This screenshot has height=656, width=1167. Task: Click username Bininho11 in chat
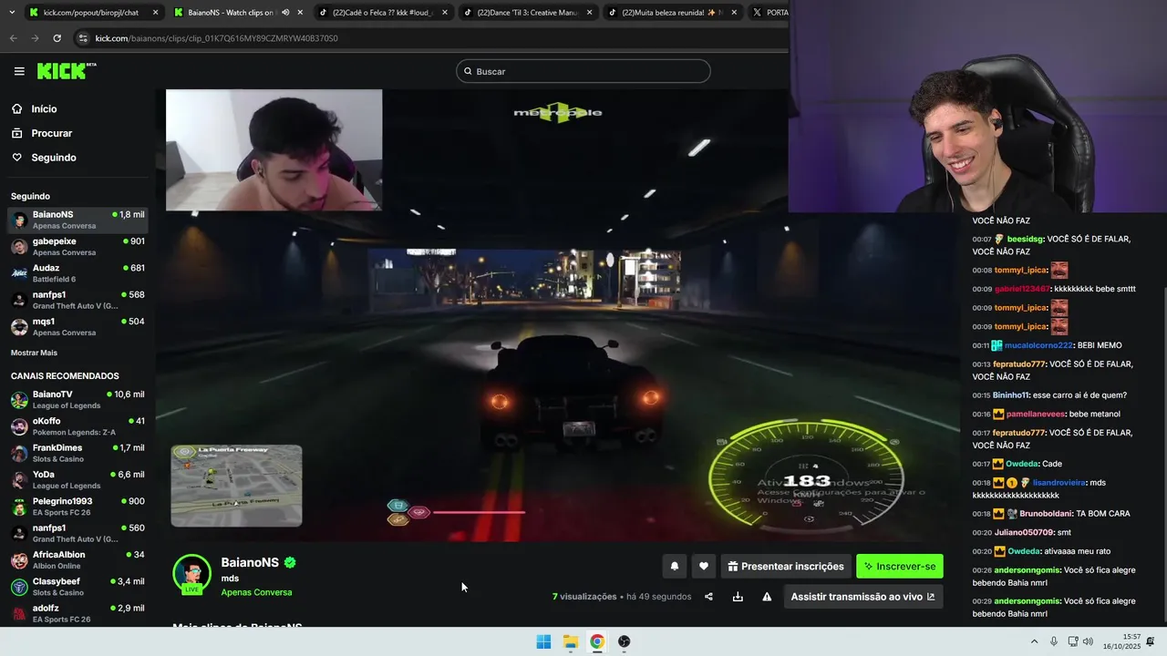1010,395
